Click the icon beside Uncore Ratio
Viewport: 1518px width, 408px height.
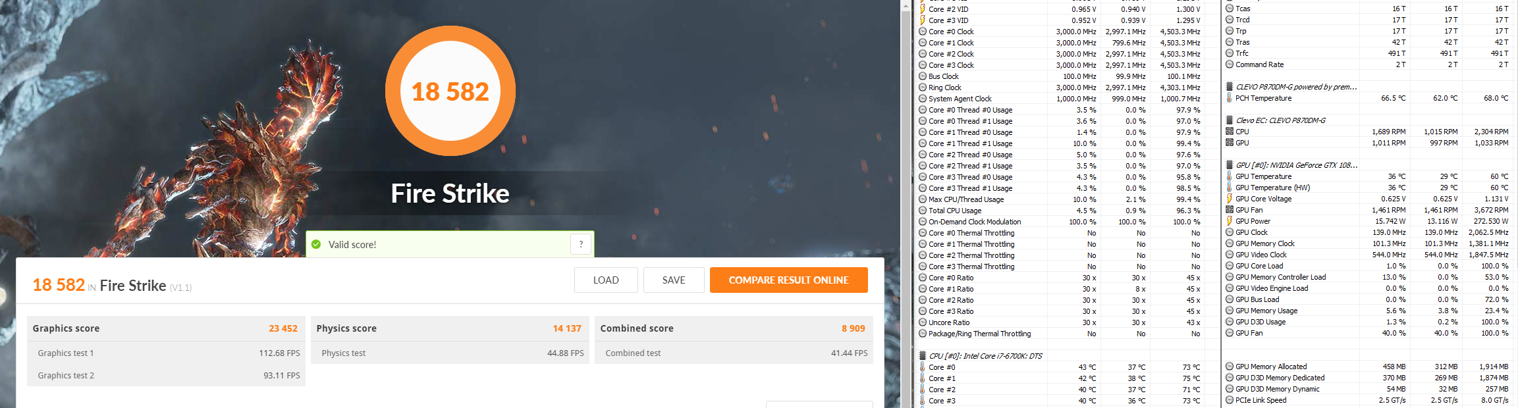pyautogui.click(x=923, y=322)
